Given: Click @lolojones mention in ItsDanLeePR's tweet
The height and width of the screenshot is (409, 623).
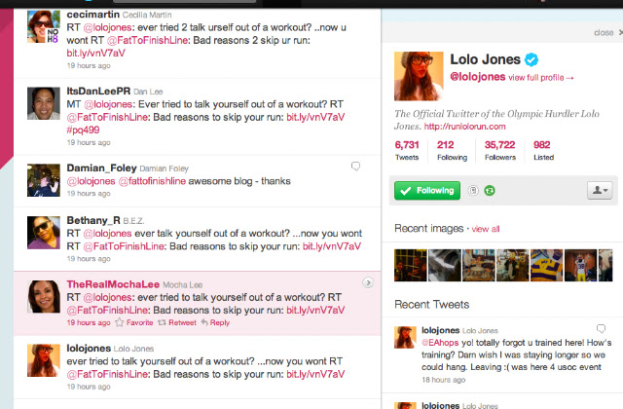Looking at the screenshot, I should 108,104.
